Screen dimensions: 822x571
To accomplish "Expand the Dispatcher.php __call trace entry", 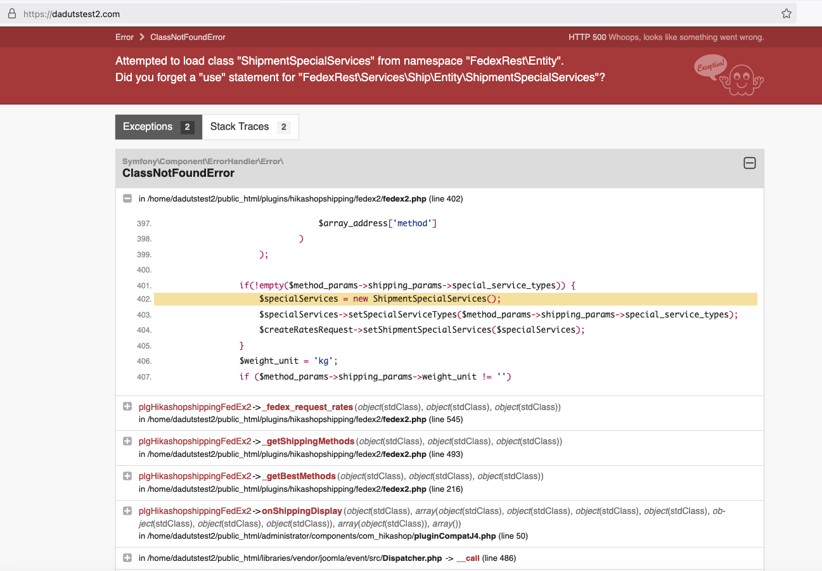I will [127, 558].
